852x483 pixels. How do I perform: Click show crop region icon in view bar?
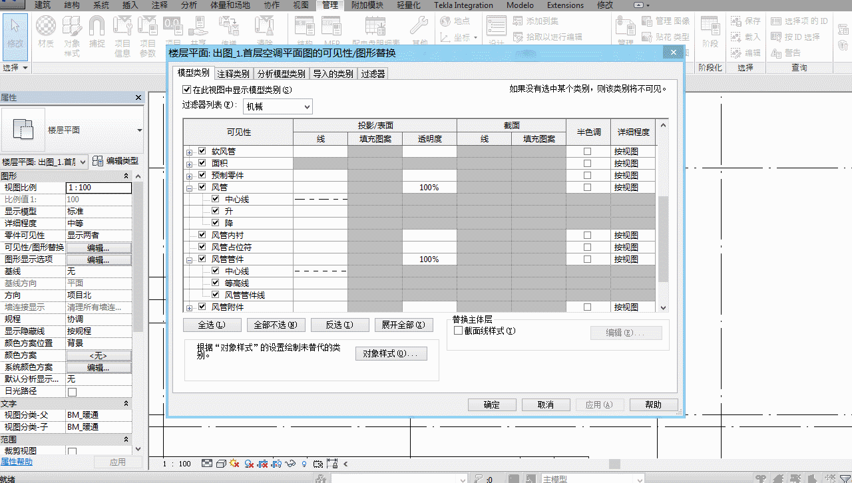[x=276, y=464]
